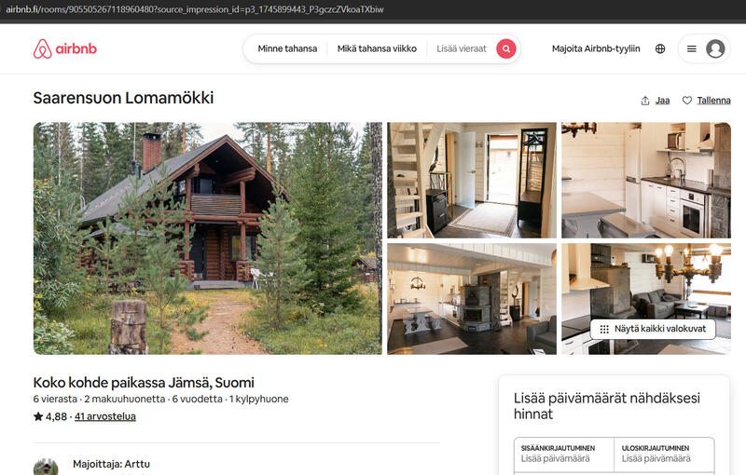Click the heart icon to save listing

(687, 101)
